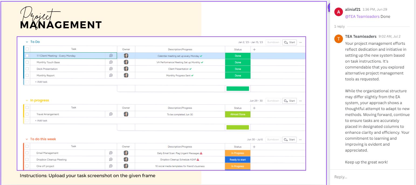
Task: Tick select-all checkbox in To Do header
Action: coord(27,49)
